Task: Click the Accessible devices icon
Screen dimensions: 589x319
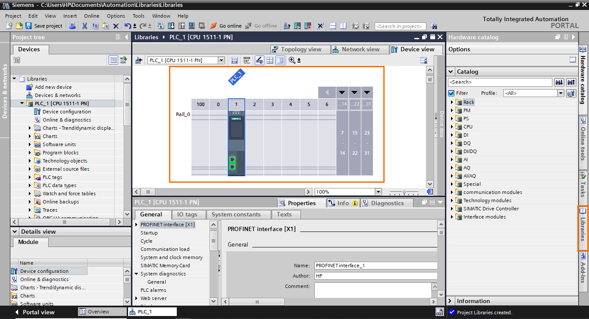Action: click(x=287, y=26)
